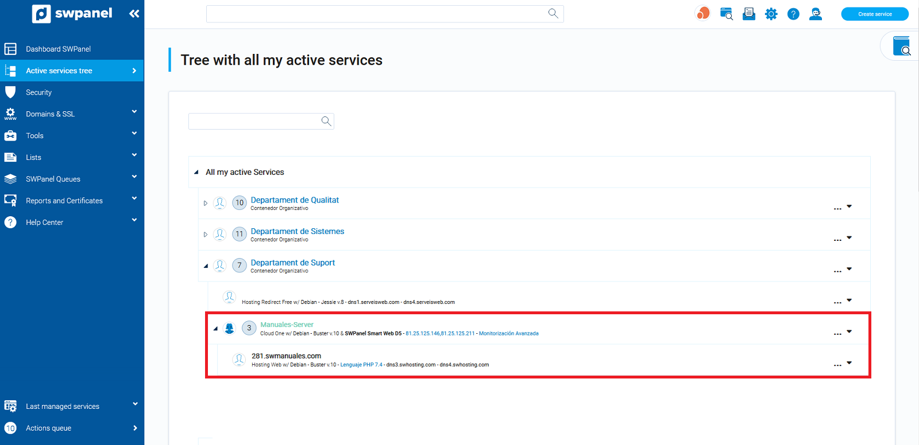Click the count badge 11 on Sistemes
Image resolution: width=919 pixels, height=445 pixels.
(240, 234)
